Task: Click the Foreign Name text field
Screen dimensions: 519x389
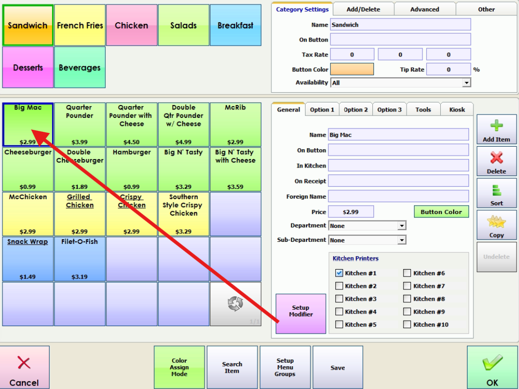Action: pos(399,196)
